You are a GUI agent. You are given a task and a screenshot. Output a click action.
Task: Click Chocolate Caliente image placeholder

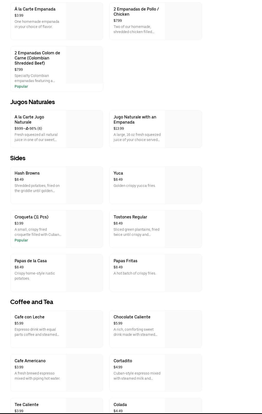[183, 329]
